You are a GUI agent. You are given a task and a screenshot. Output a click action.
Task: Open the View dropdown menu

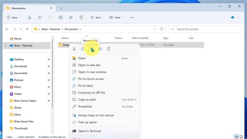coord(116,17)
